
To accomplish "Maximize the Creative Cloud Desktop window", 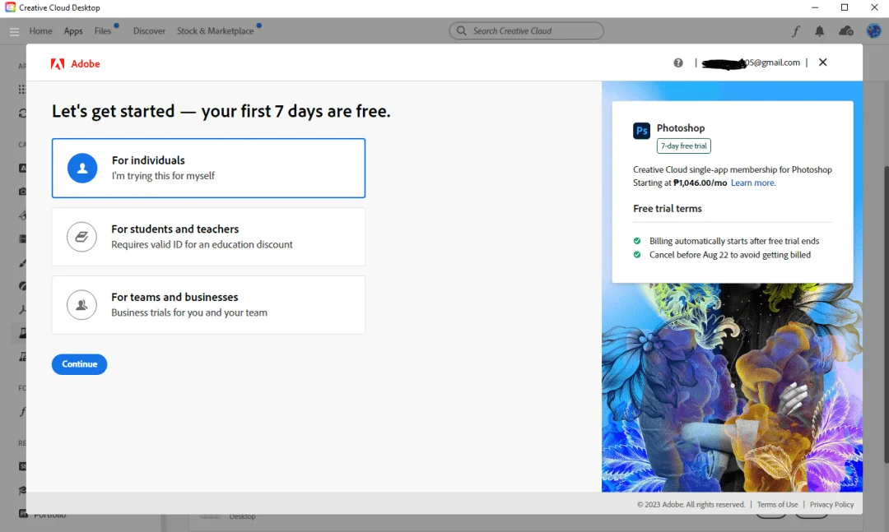I will [845, 7].
